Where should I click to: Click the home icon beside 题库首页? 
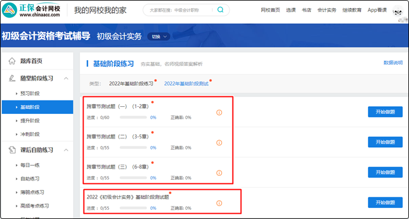(x=12, y=61)
